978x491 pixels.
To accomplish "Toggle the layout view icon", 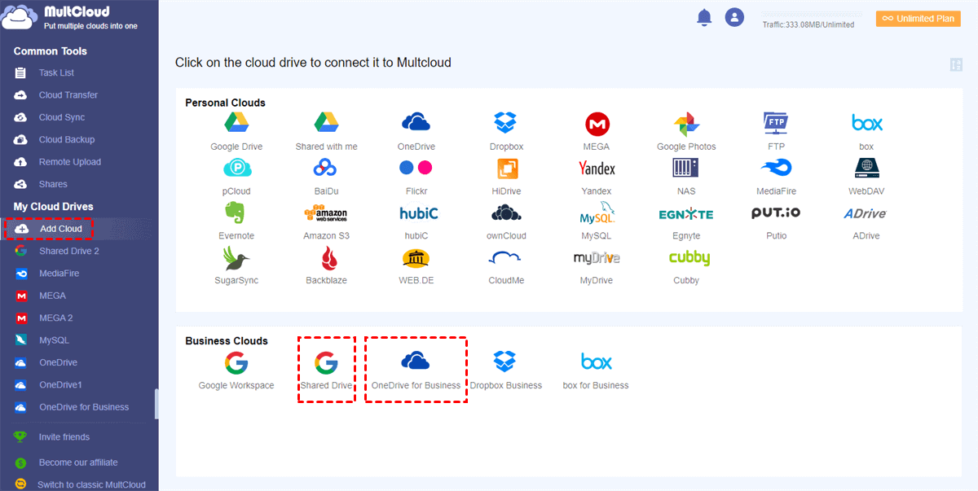I will (x=957, y=65).
